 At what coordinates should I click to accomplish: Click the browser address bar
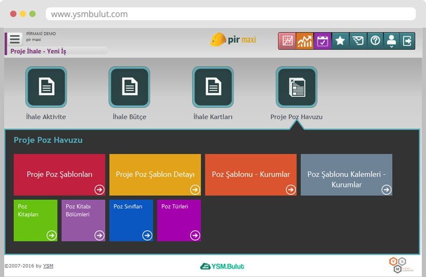[229, 14]
